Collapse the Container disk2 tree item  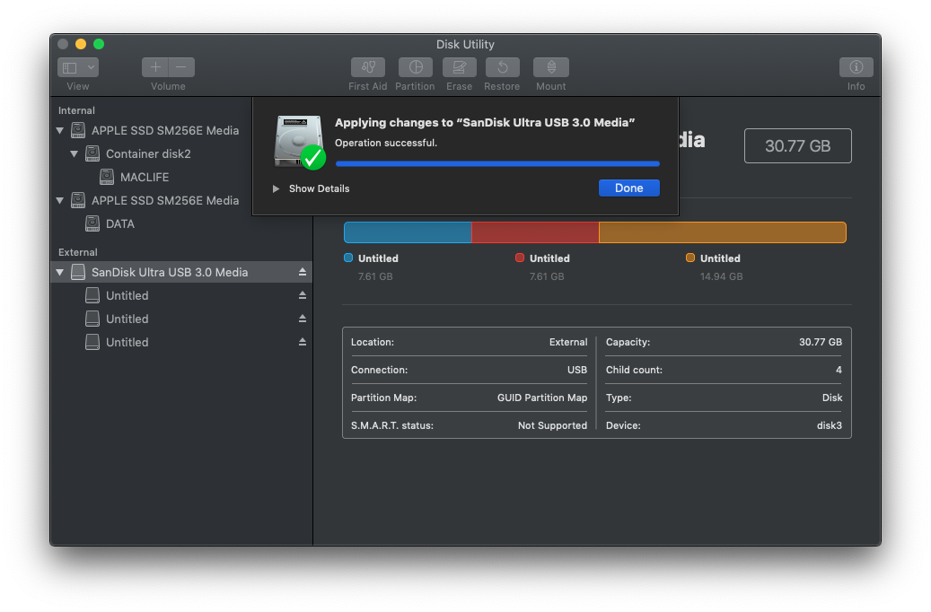pyautogui.click(x=75, y=153)
